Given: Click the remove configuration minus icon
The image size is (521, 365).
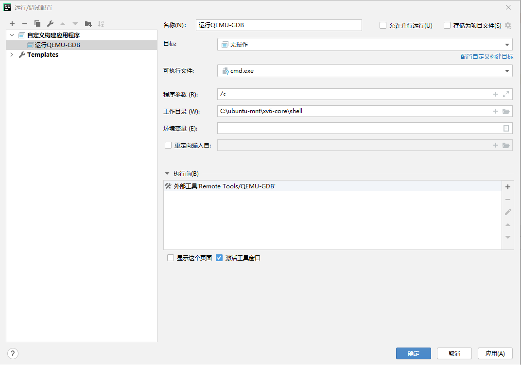Looking at the screenshot, I should coord(25,24).
